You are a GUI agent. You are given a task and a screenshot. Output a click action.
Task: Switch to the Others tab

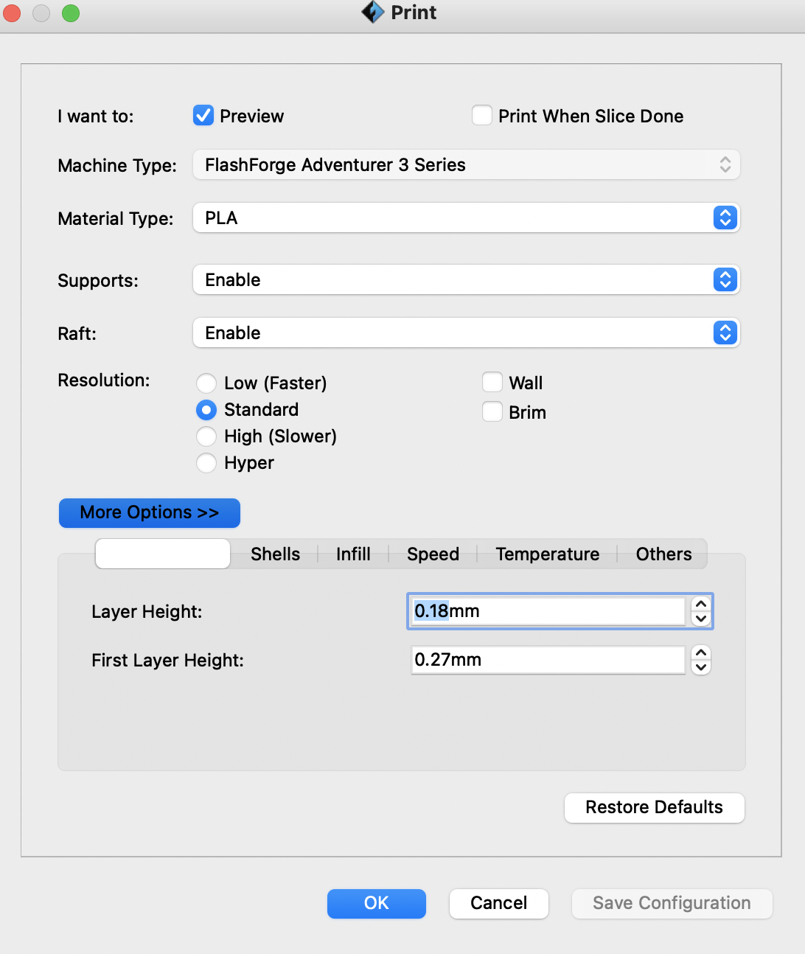click(663, 554)
